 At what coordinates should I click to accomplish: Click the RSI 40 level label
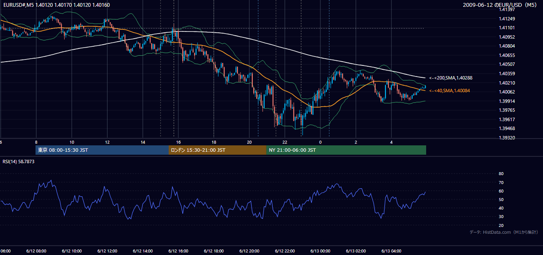501,208
